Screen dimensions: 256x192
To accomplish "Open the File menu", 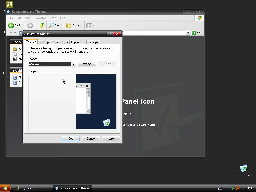I will (x=11, y=18).
